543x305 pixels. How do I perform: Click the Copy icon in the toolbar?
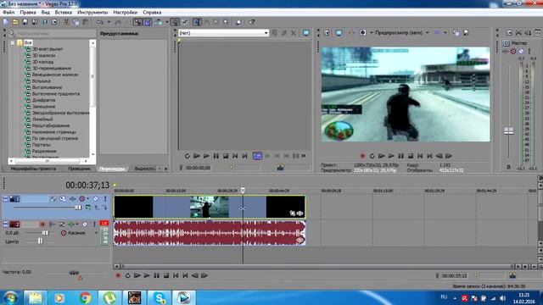click(76, 22)
